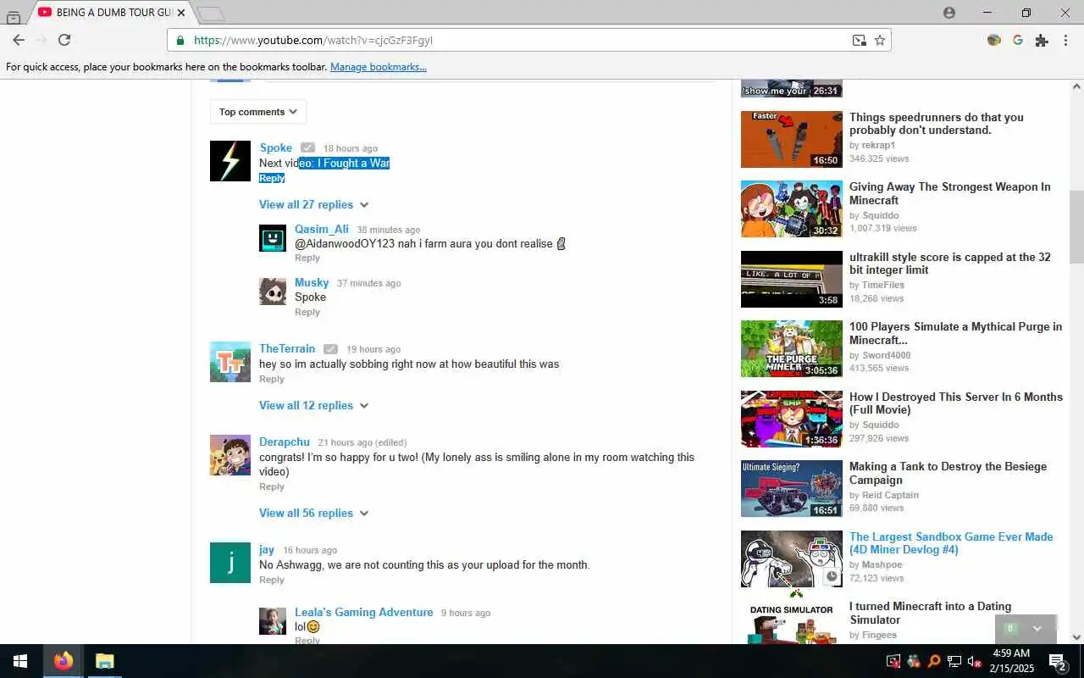The image size is (1084, 678).
Task: Reply to Spoke's comment
Action: point(272,178)
